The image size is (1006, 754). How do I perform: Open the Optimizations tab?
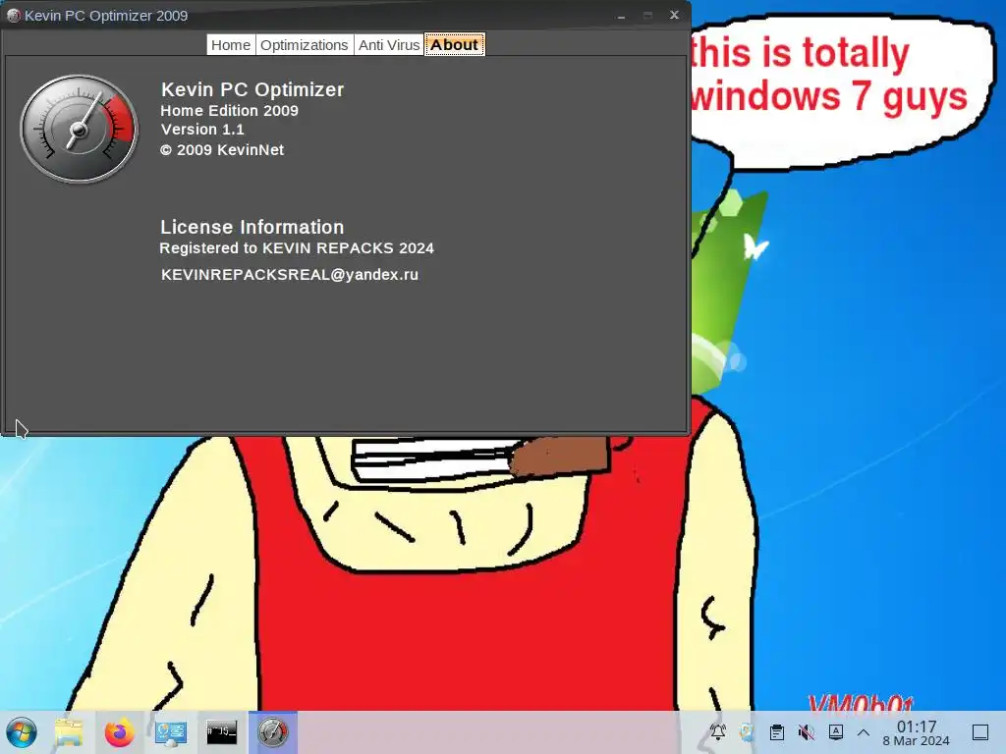coord(305,45)
